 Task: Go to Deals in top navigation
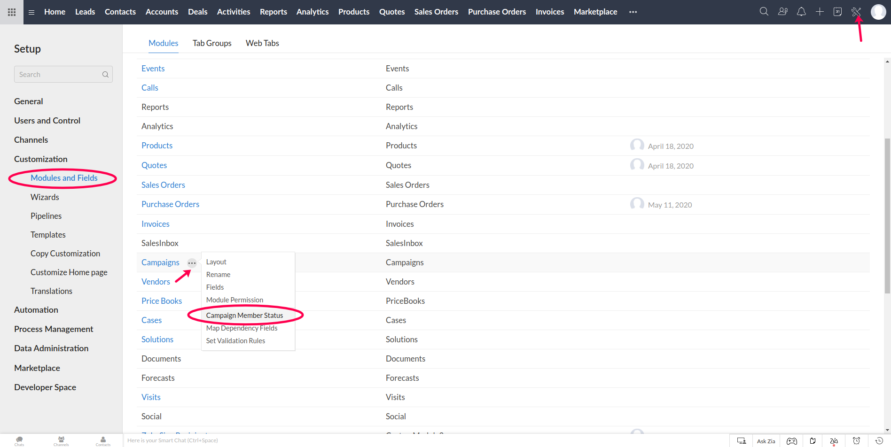pos(197,12)
